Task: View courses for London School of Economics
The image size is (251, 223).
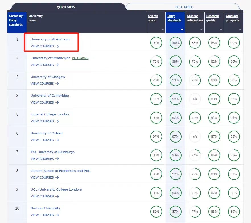Action: point(45,177)
